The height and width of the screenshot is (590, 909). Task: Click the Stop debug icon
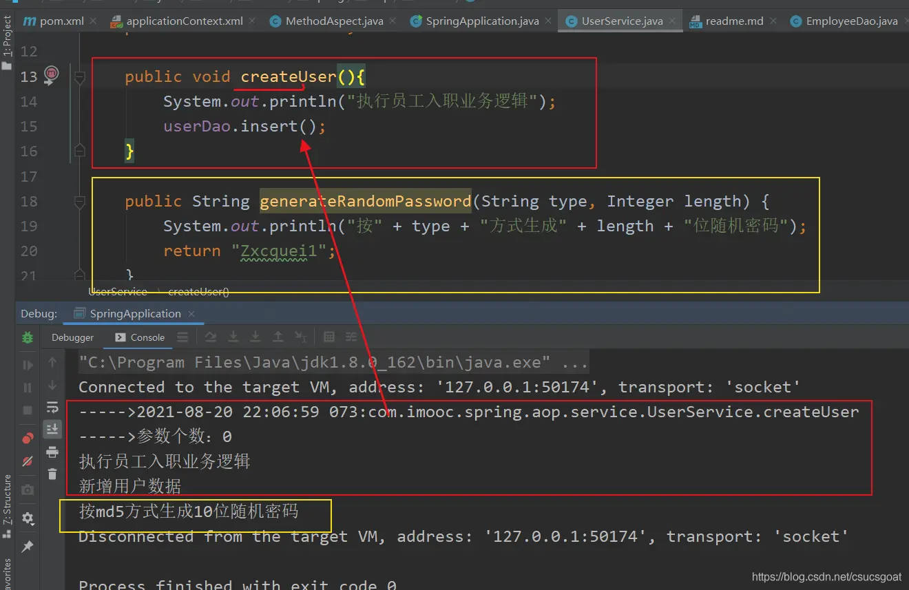[28, 410]
